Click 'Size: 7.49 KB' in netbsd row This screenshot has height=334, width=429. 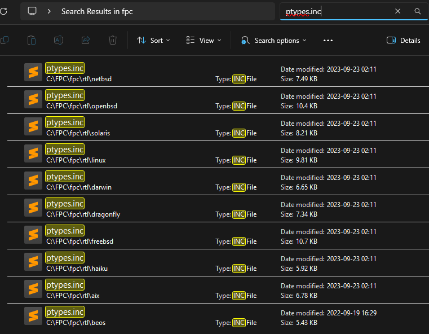(x=299, y=79)
